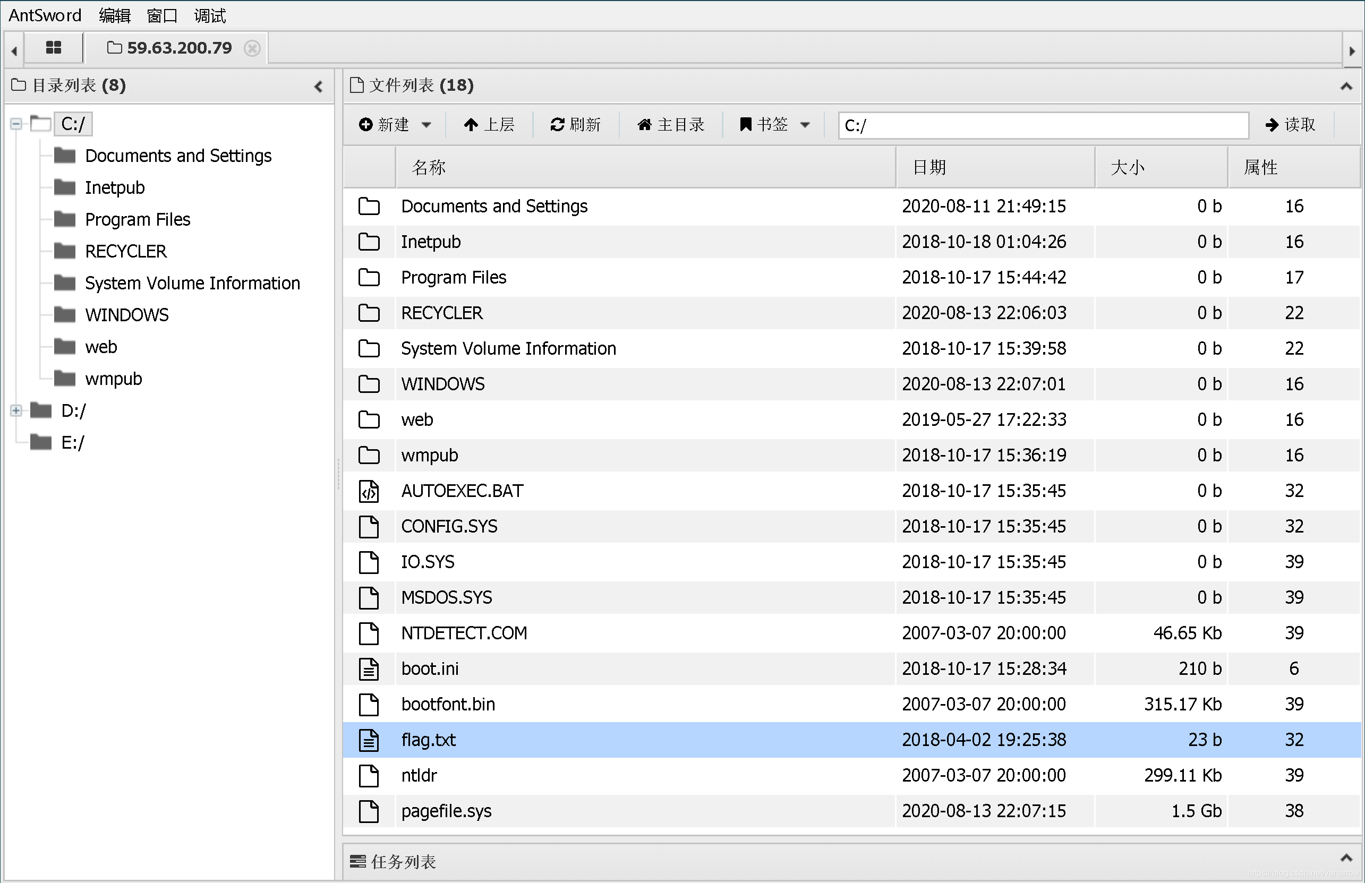
Task: Click the text file icon of flag.txt
Action: click(x=369, y=740)
